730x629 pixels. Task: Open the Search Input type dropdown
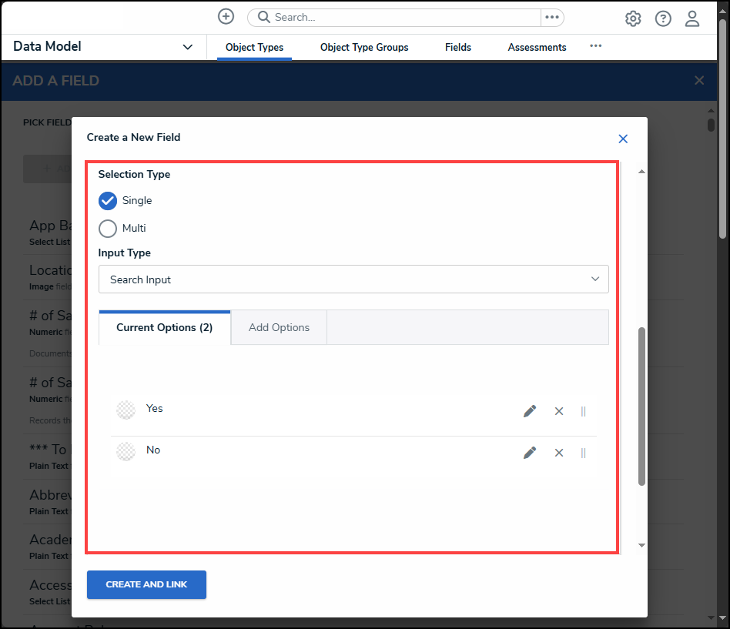click(x=353, y=279)
